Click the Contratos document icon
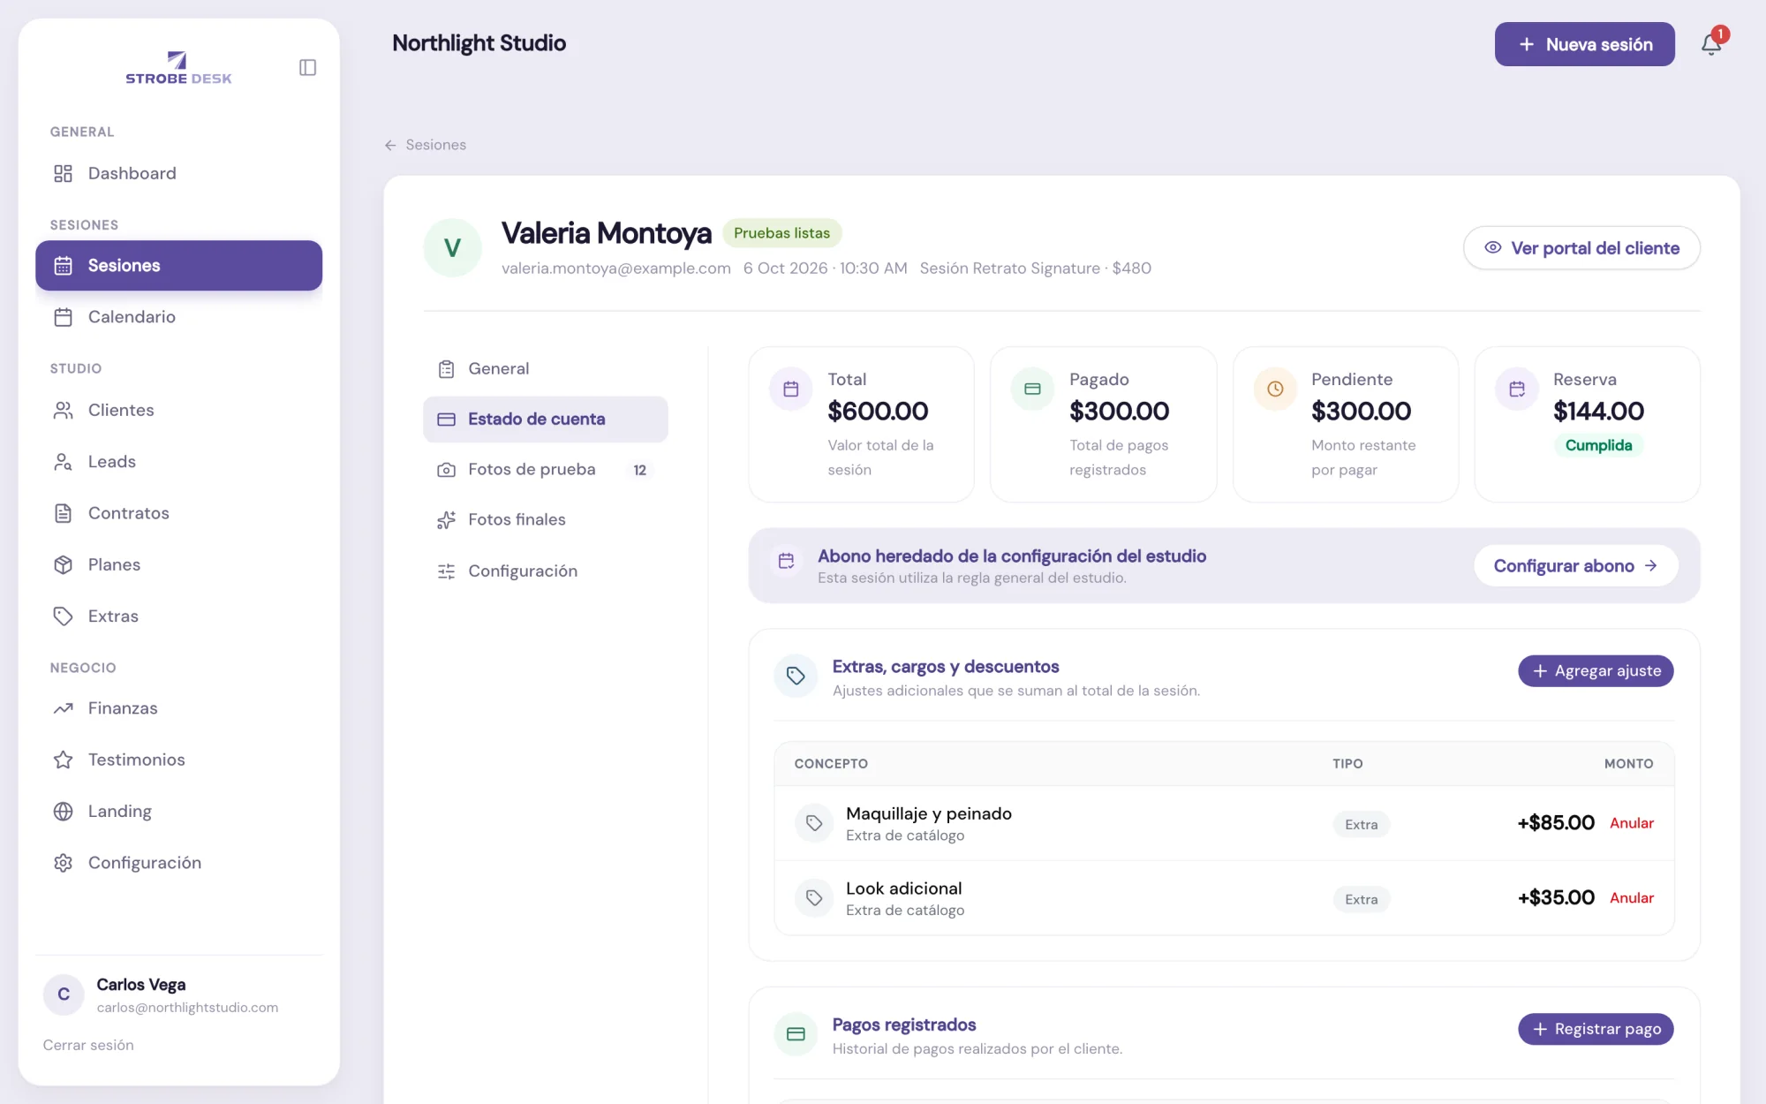Viewport: 1766px width, 1104px height. (x=63, y=513)
